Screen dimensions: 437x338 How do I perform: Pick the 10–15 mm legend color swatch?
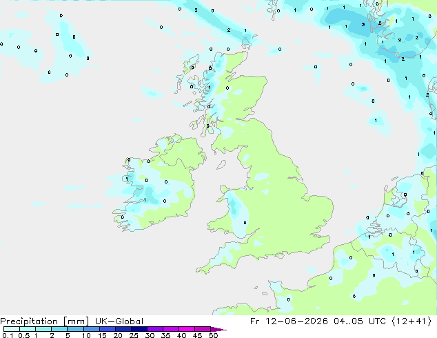[92, 329]
